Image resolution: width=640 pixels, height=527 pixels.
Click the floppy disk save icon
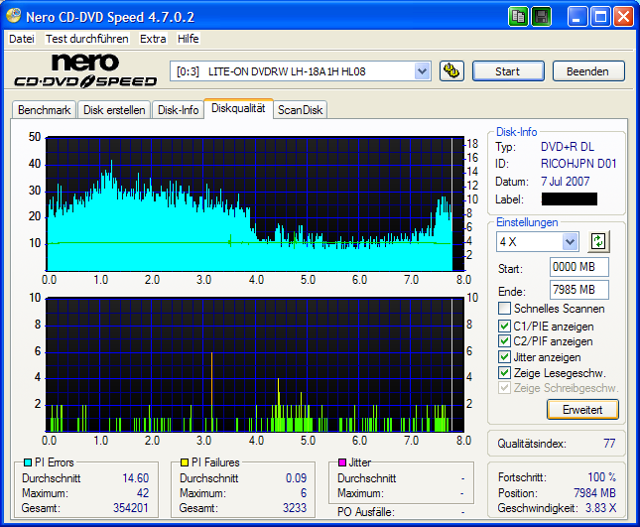click(x=542, y=17)
